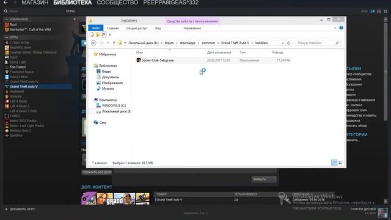
Task: Click the Explorer forward navigation arrow
Action: pos(101,43)
